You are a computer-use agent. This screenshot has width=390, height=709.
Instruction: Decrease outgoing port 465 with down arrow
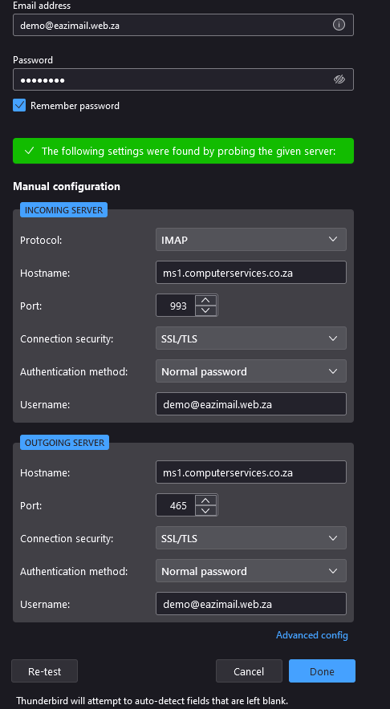[x=206, y=511]
